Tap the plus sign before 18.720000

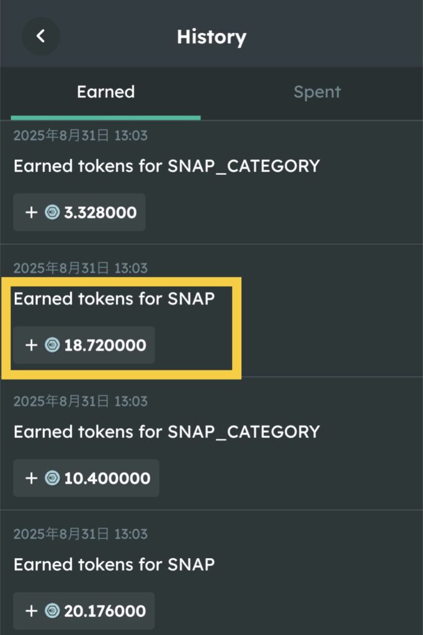point(31,345)
